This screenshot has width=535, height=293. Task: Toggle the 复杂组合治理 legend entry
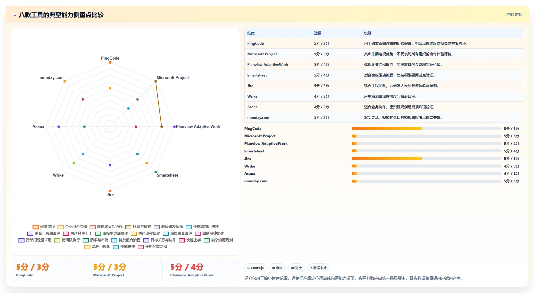(x=126, y=240)
